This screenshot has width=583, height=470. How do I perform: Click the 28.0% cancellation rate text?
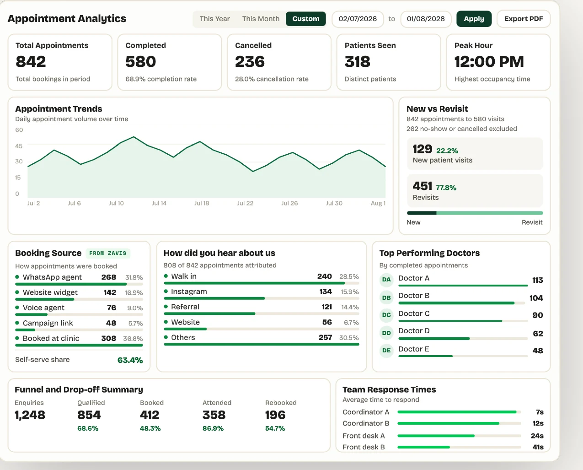point(272,79)
